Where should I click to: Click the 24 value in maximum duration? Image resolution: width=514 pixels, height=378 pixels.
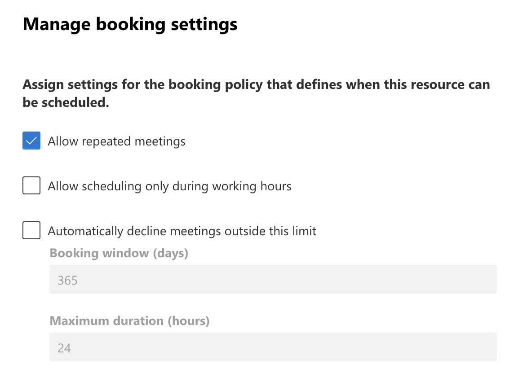click(x=64, y=348)
